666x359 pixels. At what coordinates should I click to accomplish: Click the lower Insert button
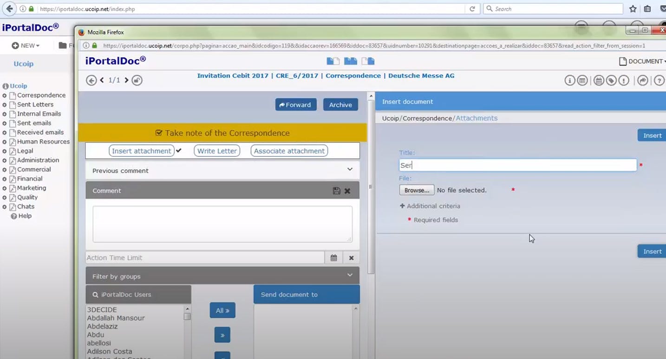[x=652, y=251]
